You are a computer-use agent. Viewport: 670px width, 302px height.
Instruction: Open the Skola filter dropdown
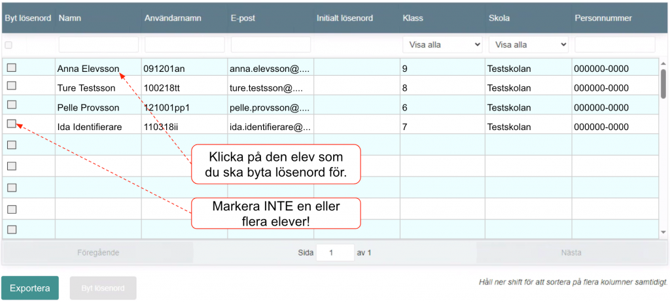pyautogui.click(x=529, y=44)
